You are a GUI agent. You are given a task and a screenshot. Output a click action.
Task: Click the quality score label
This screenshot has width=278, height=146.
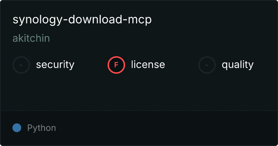[238, 65]
